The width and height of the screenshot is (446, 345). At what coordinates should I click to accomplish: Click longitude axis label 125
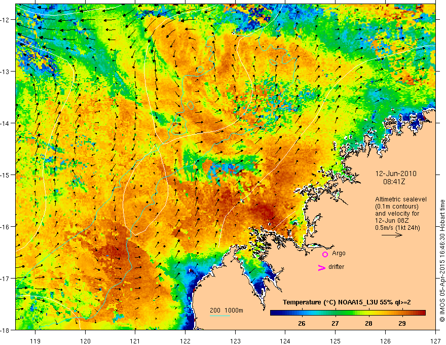[336, 341]
